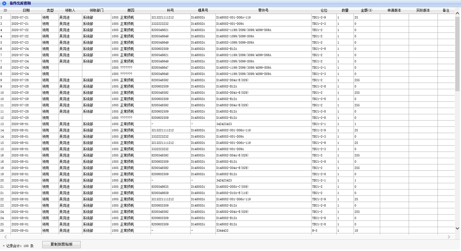Click the horizontal scrollbar right arrow

[449, 237]
